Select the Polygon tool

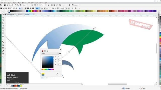(x=3, y=33)
